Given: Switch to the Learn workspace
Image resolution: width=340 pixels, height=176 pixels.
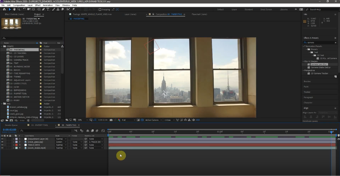Looking at the screenshot, I should point(234,10).
